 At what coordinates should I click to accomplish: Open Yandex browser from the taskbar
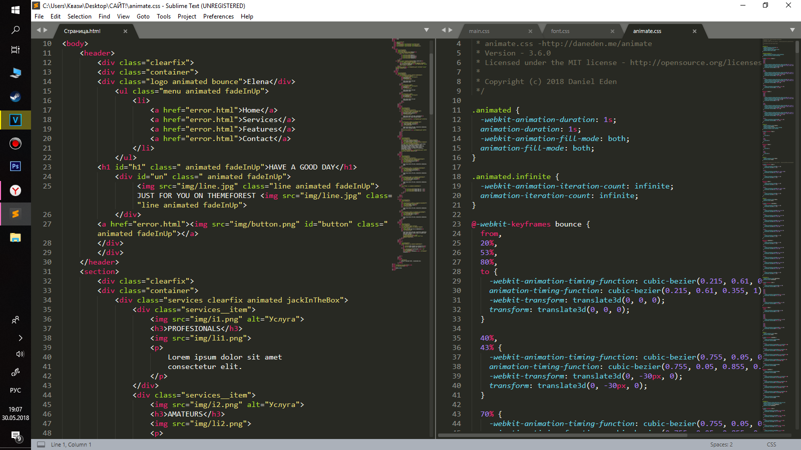coord(16,190)
